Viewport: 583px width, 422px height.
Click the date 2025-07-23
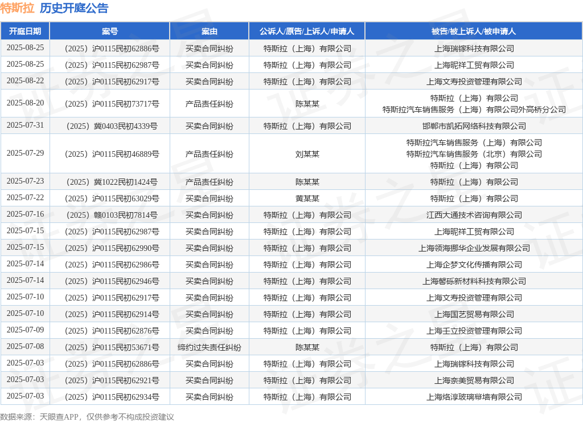click(x=25, y=181)
